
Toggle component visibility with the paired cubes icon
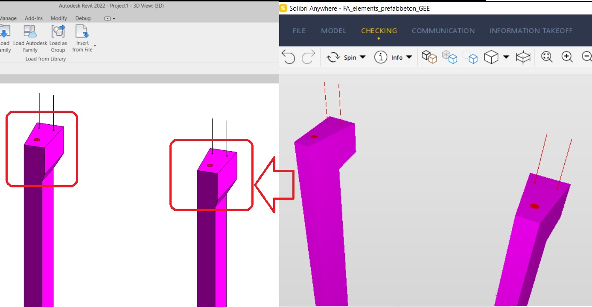[429, 57]
